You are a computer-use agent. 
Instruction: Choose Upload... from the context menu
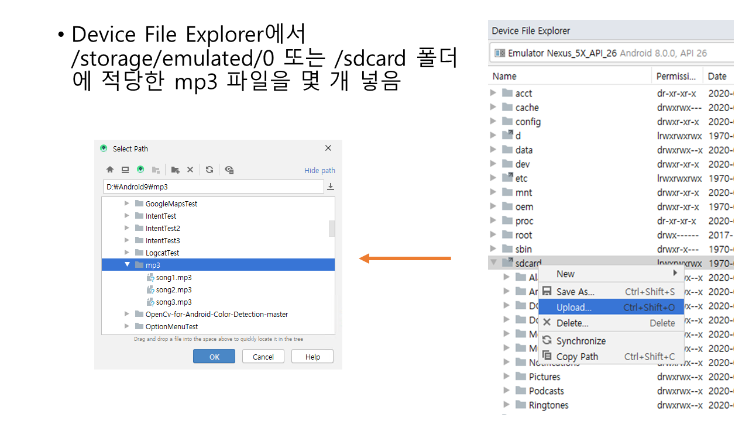click(573, 307)
